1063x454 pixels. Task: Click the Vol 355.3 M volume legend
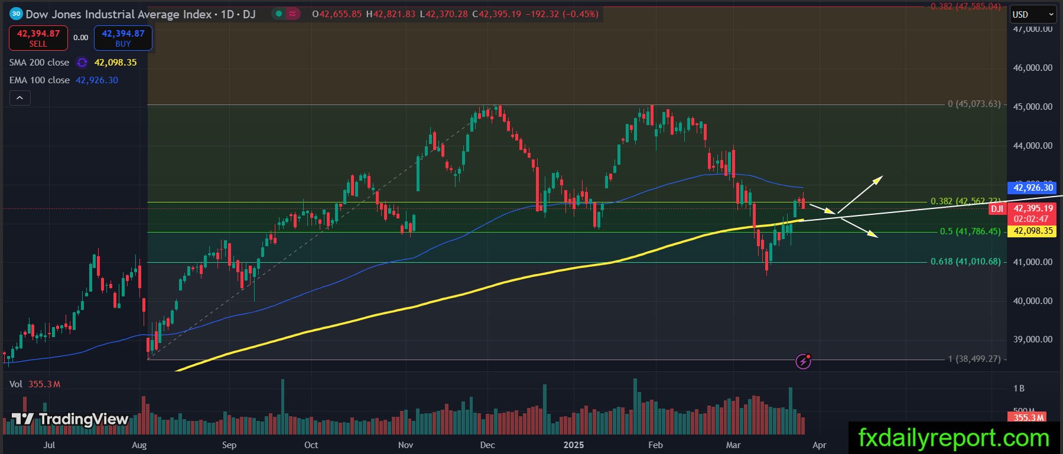click(35, 384)
